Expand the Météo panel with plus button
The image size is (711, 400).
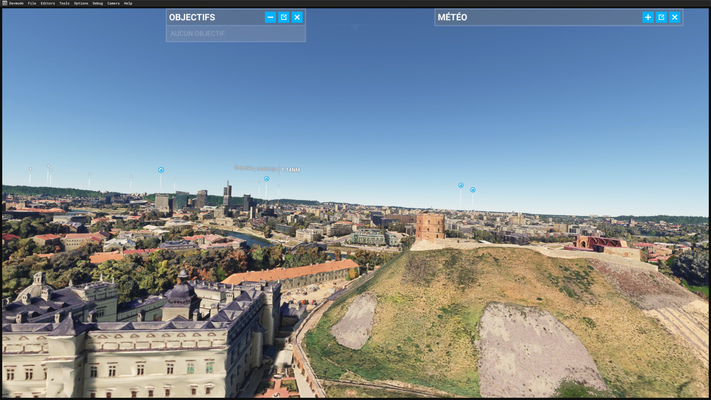pyautogui.click(x=648, y=17)
